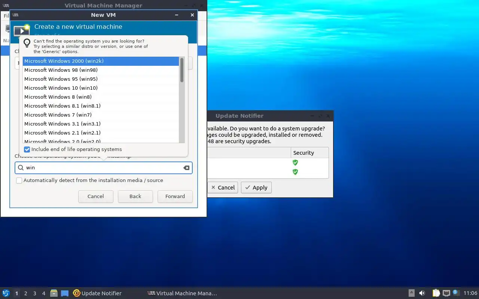The height and width of the screenshot is (299, 479).
Task: Switch to workspace 3
Action: coord(34,293)
